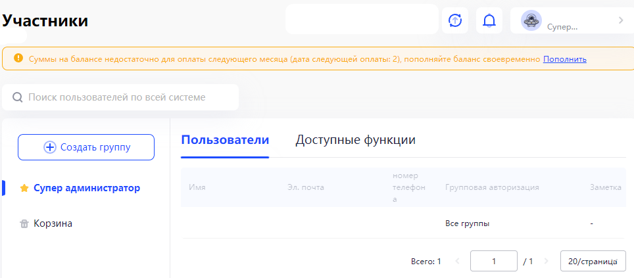Click the Групповая авторизация column header
The image size is (634, 278).
tap(492, 187)
